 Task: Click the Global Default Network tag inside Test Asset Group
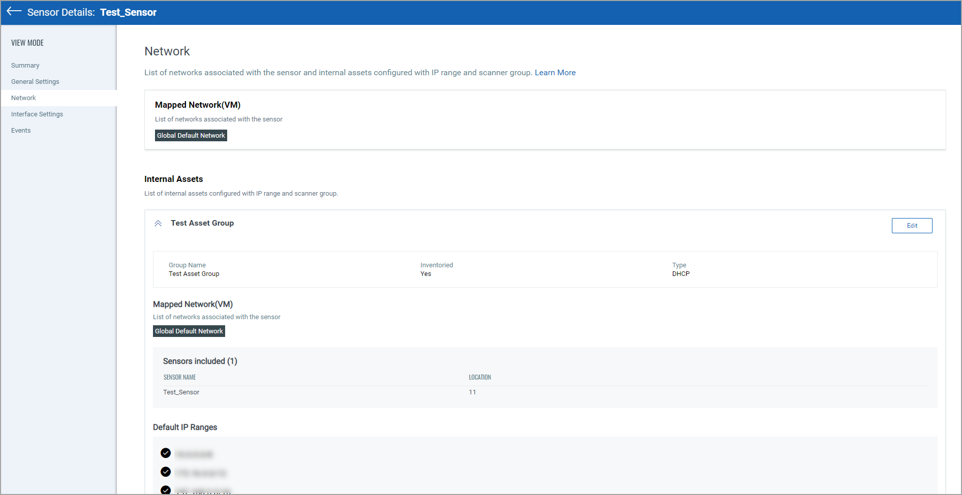click(189, 331)
